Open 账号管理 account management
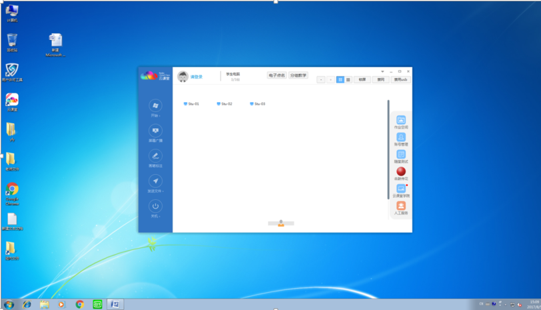The height and width of the screenshot is (310, 541). click(x=401, y=137)
